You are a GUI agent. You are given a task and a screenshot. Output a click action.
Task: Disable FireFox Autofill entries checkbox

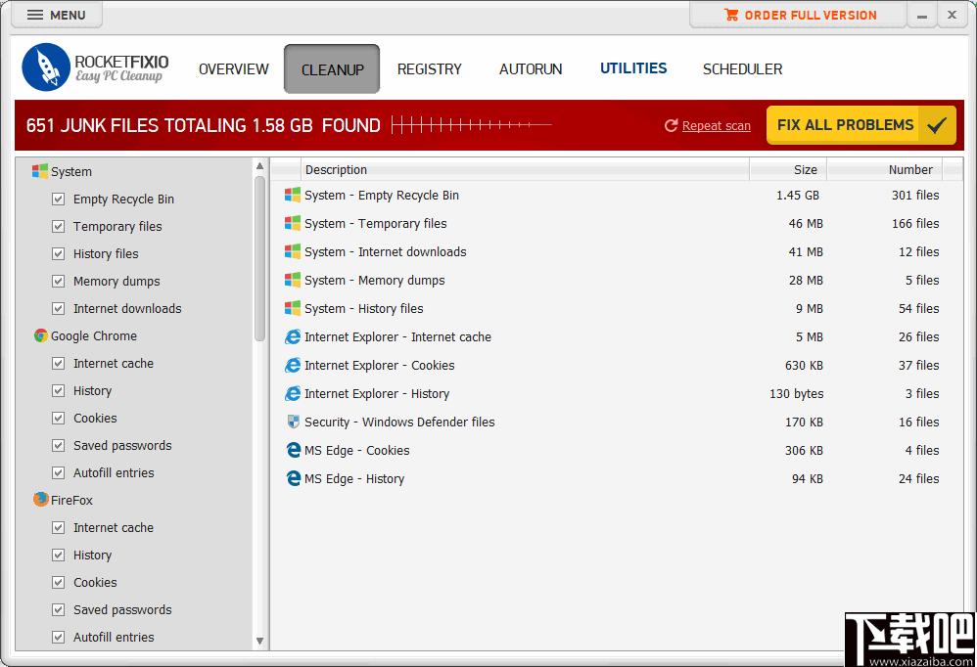58,637
